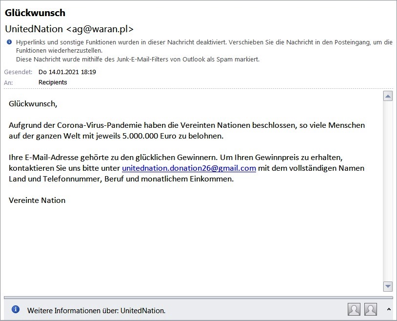397x321 pixels.
Task: Click the Hyperlinks deactivated info bar
Action: pyautogui.click(x=204, y=46)
